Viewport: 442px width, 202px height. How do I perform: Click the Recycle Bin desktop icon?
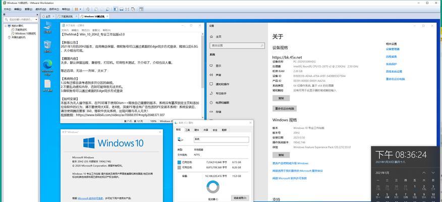click(x=47, y=46)
